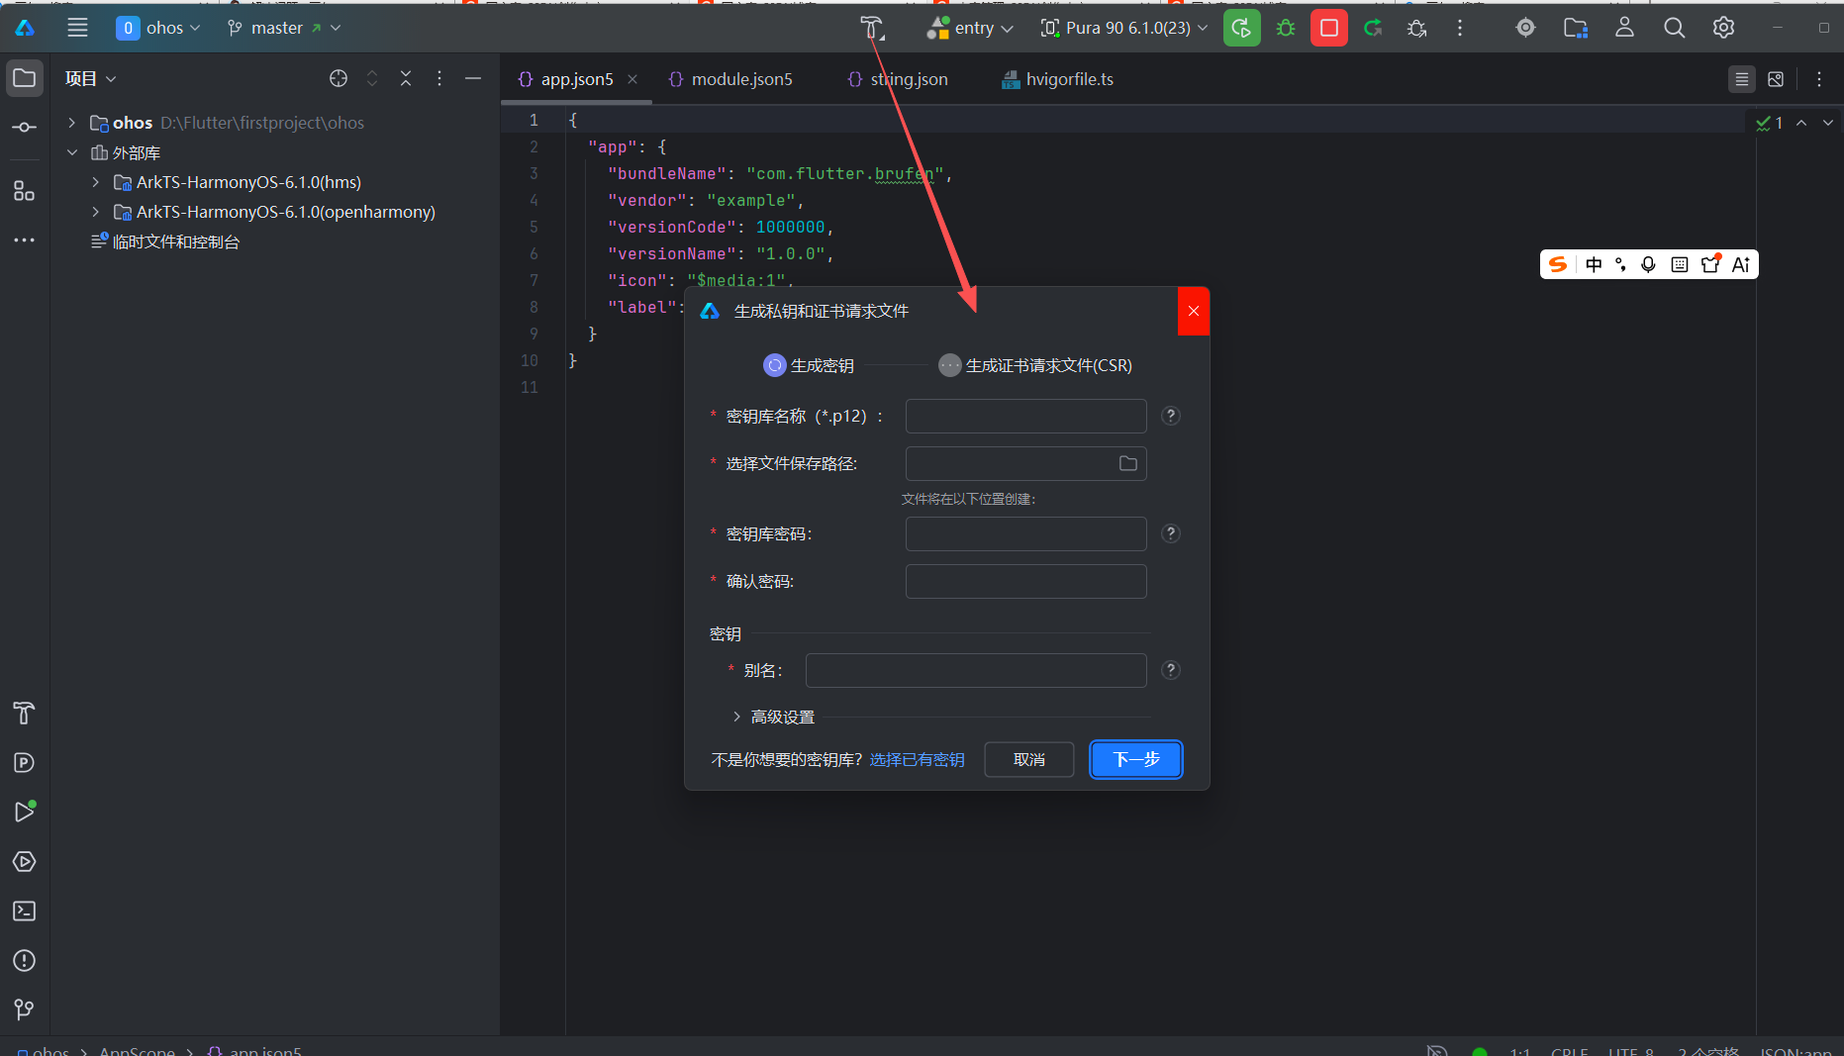Viewport: 1844px width, 1056px height.
Task: Switch to string.json tab
Action: [x=898, y=79]
